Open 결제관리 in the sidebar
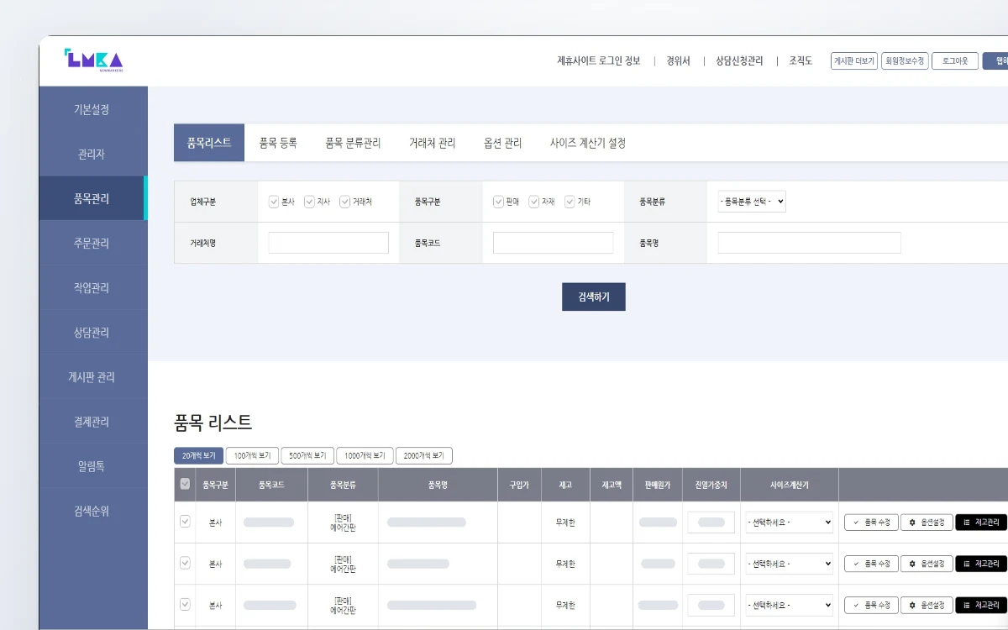Screen dimensions: 1008x630 [x=92, y=422]
